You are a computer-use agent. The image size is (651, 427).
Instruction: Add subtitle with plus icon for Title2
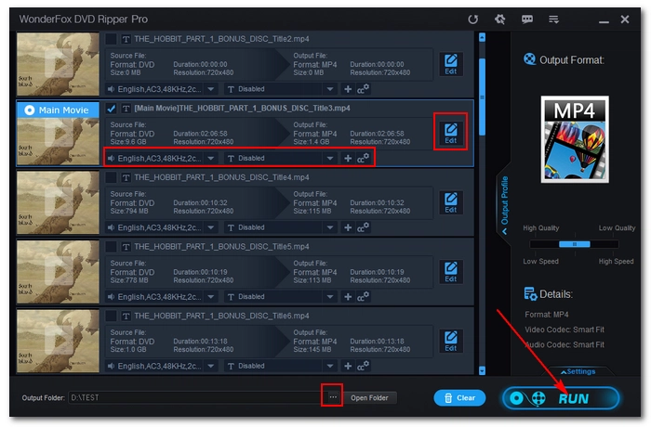tap(348, 89)
